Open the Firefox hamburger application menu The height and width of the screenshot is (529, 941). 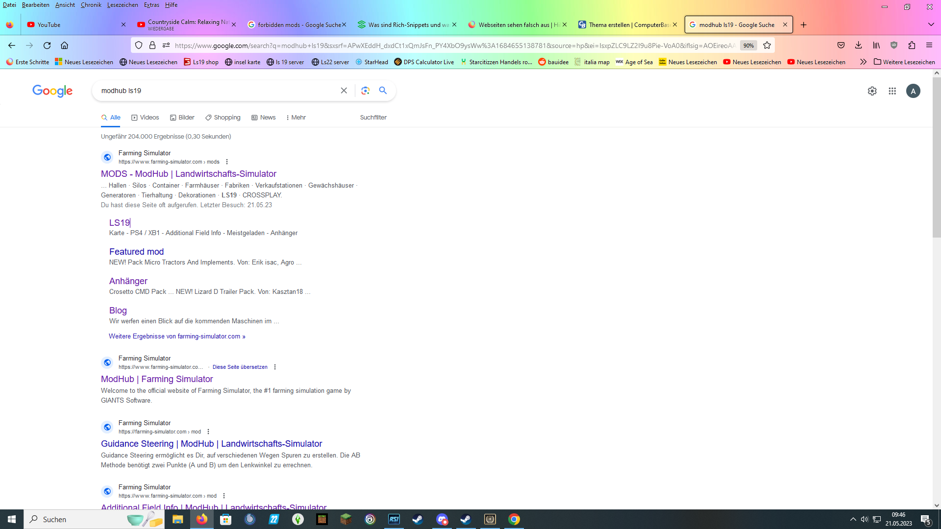pos(929,45)
